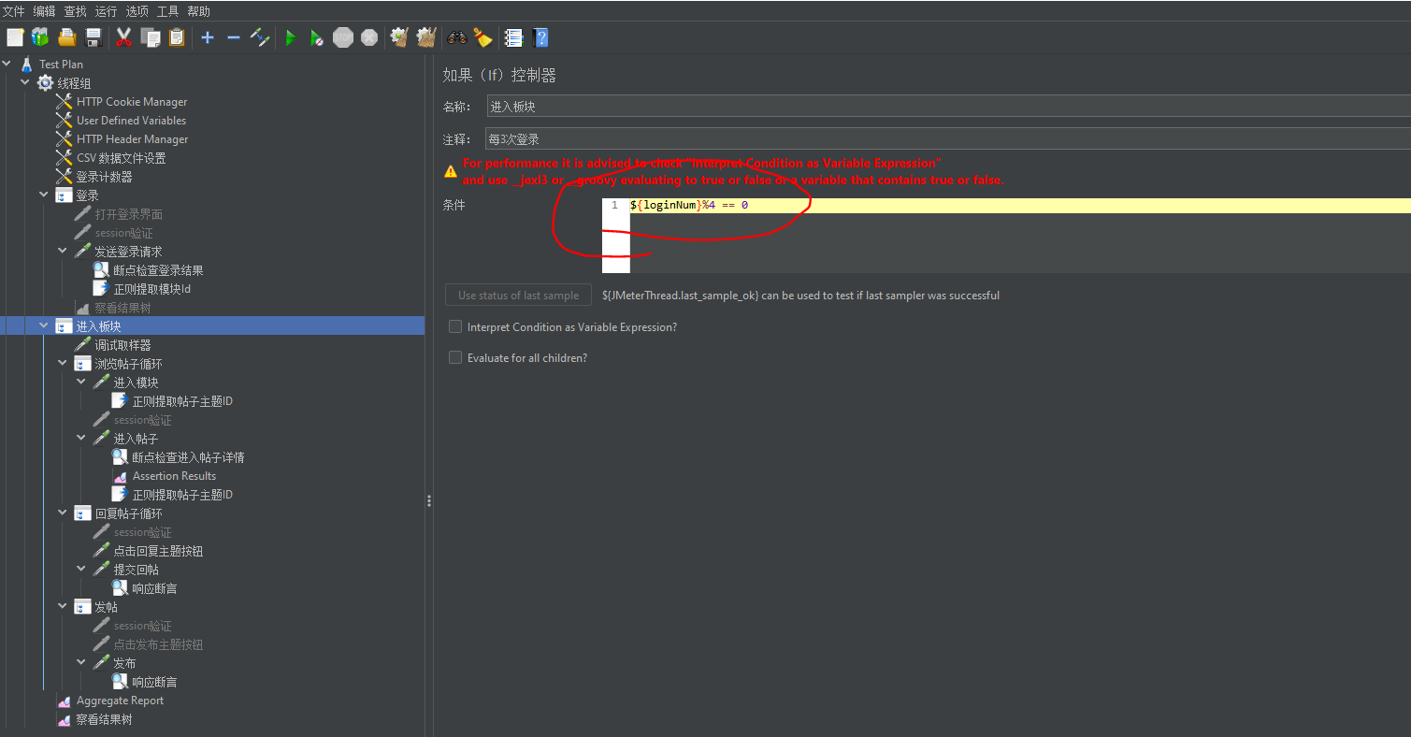This screenshot has height=737, width=1411.
Task: Collapse the 进入帖子 sampler node
Action: click(81, 439)
